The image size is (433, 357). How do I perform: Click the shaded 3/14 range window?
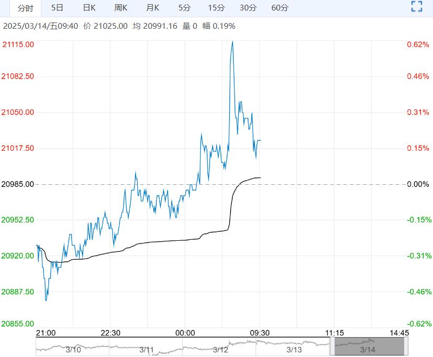tap(369, 346)
